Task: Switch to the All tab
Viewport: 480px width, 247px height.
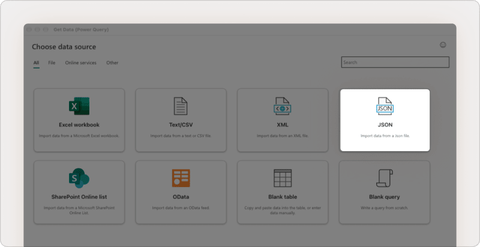Action: pyautogui.click(x=36, y=63)
